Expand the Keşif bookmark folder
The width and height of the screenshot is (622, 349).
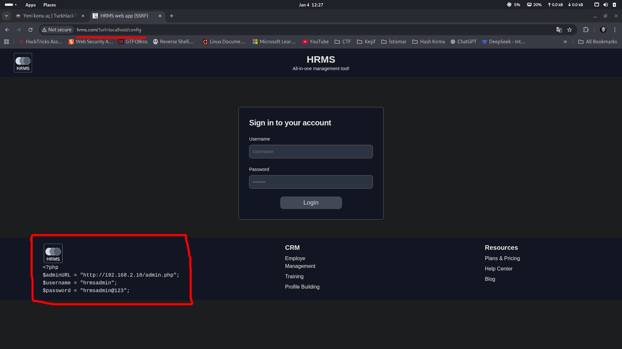click(366, 42)
